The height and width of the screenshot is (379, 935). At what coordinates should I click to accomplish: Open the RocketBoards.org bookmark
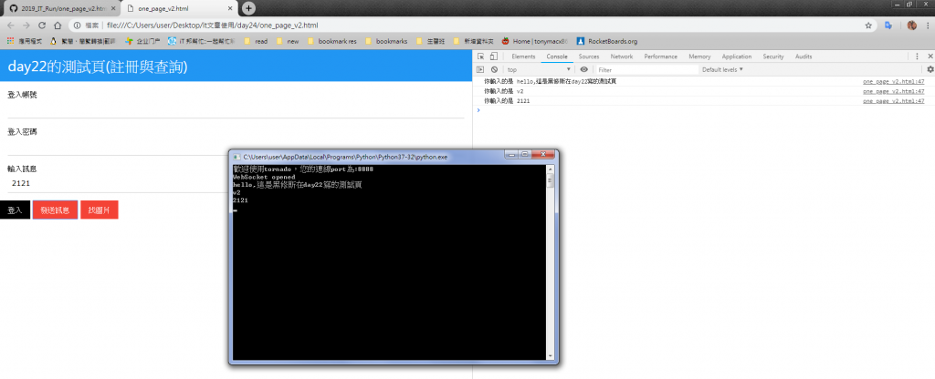607,42
